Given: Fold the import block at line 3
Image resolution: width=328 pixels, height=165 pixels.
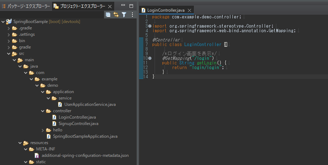Looking at the screenshot, I should point(150,26).
